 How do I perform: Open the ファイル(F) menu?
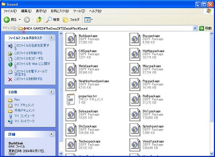(x=10, y=11)
